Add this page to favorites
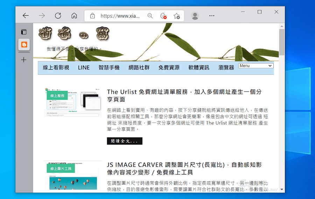This screenshot has height=199, width=315. pyautogui.click(x=177, y=16)
